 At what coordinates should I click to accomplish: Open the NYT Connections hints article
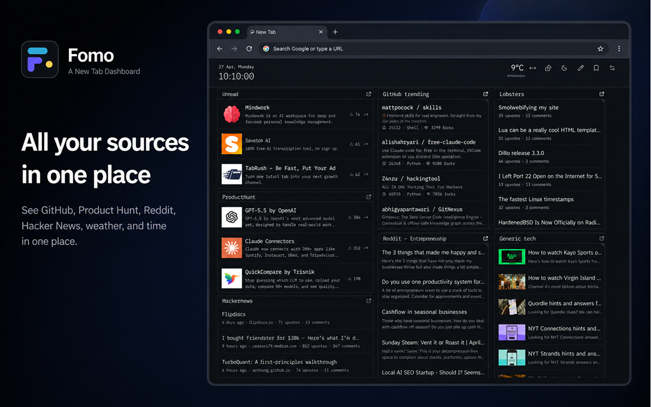click(564, 329)
